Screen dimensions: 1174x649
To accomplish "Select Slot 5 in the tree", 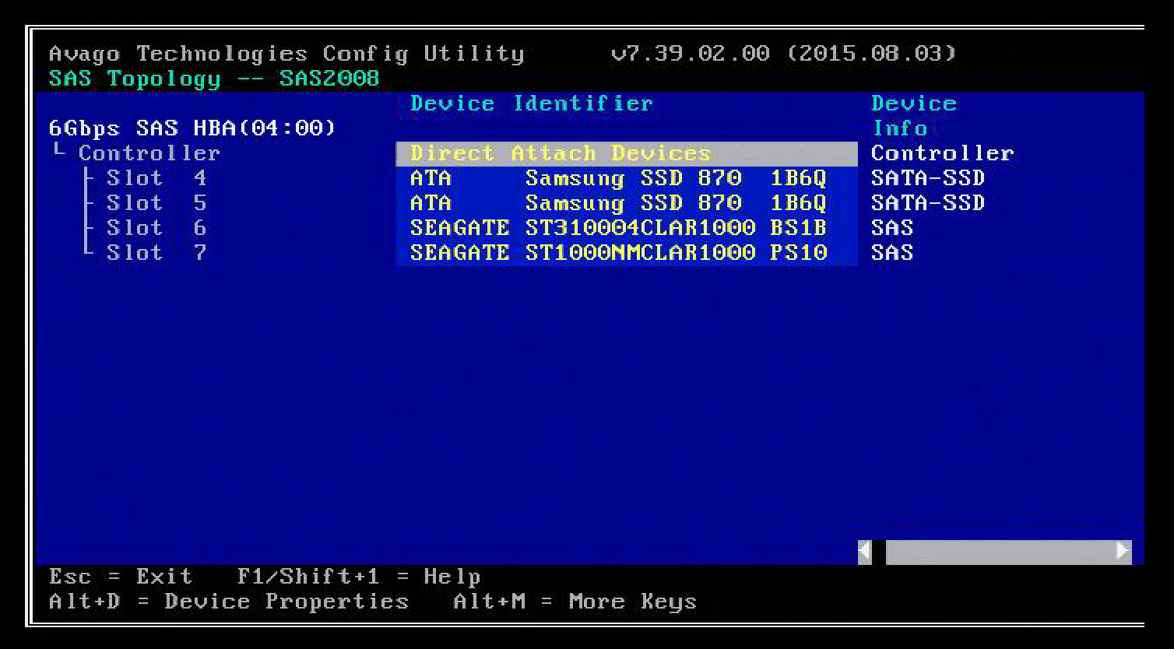I will (x=156, y=203).
